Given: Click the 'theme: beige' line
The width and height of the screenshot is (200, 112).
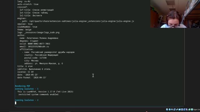Looking at the screenshot, I should (x=24, y=30).
